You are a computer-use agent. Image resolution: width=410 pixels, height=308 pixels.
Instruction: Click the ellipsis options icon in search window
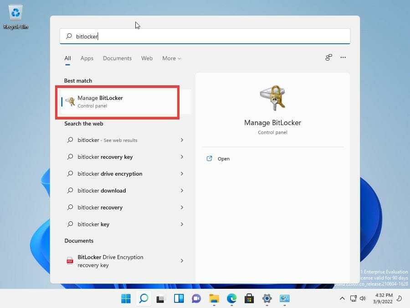tap(343, 58)
